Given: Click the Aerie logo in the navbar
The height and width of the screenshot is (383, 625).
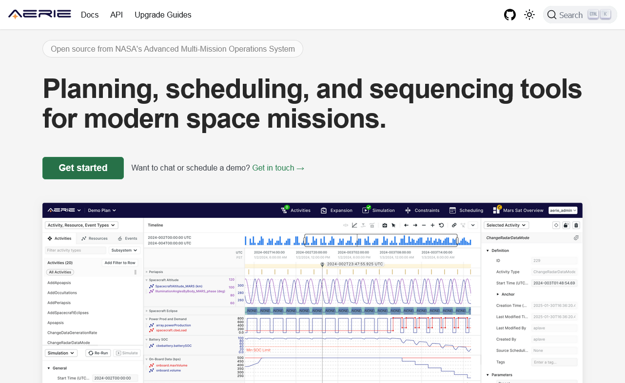Looking at the screenshot, I should (x=39, y=15).
